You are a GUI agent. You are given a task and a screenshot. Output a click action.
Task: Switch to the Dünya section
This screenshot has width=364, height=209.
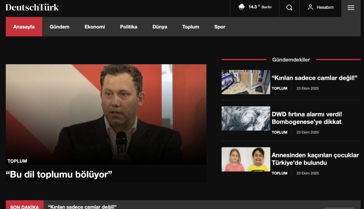pos(160,27)
